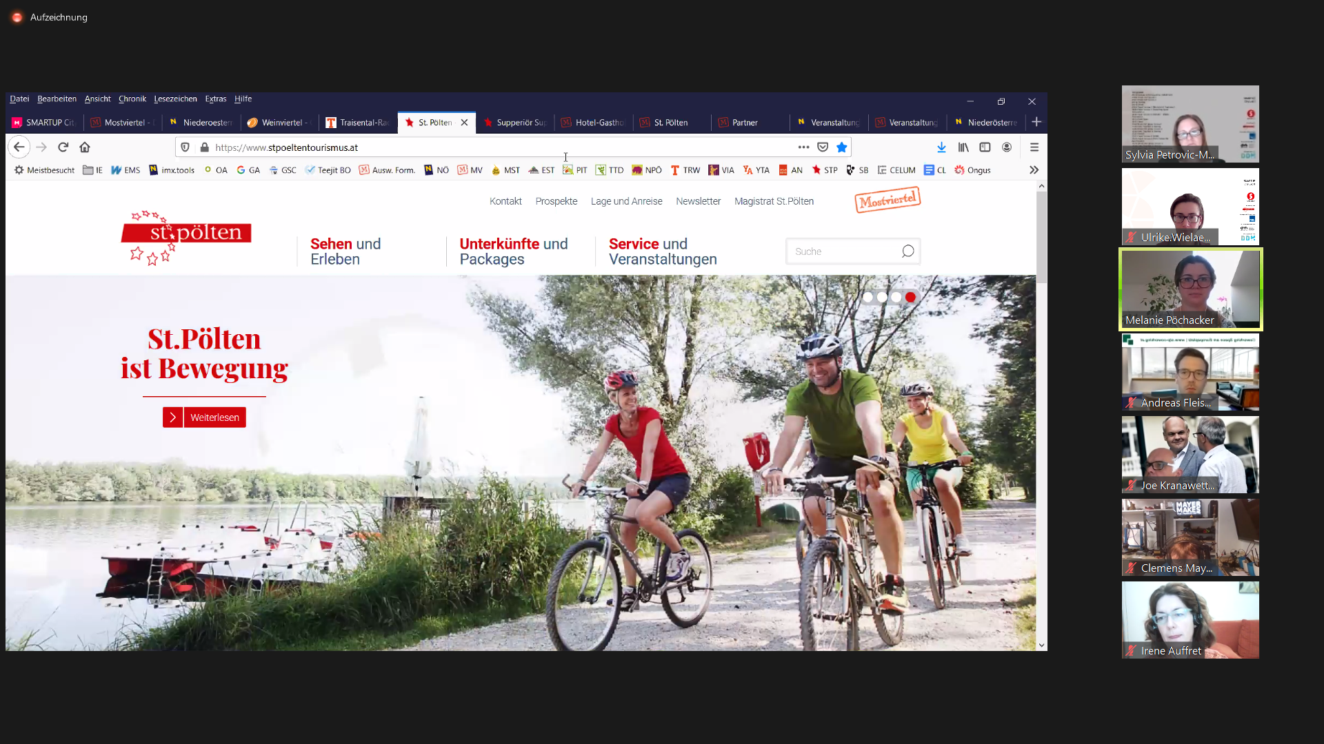Screen dimensions: 1324x744
Task: Open the Lesezeichen menu
Action: (175, 99)
